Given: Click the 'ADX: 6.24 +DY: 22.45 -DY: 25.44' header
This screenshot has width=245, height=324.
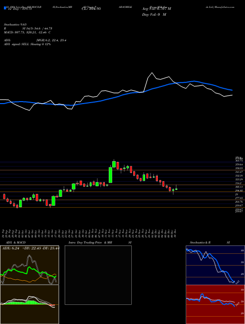Looking at the screenshot, I should (x=30, y=248).
